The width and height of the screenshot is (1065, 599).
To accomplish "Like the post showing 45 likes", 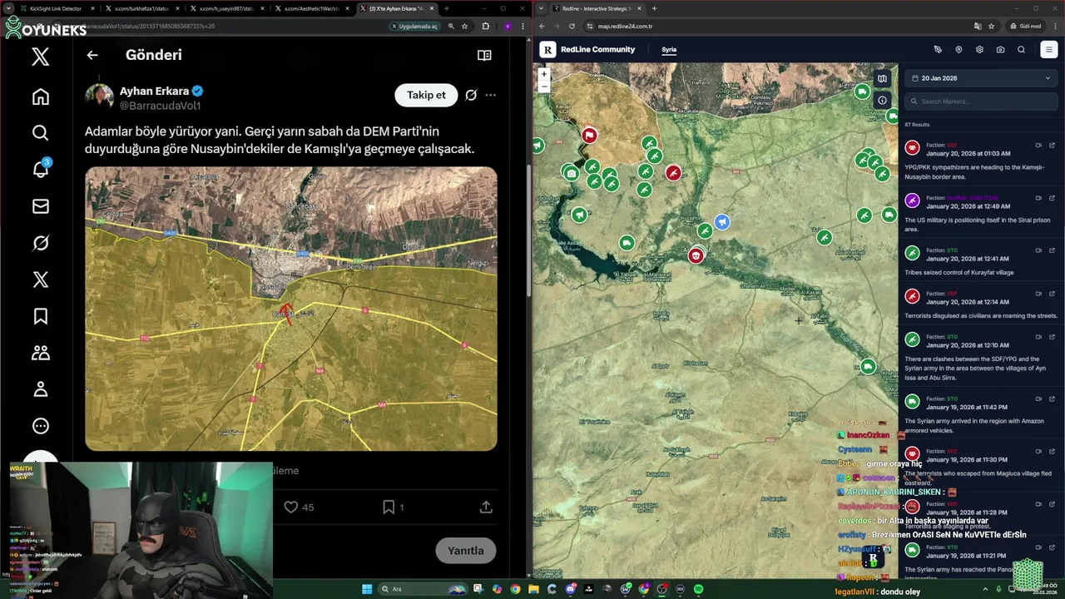I will click(290, 507).
